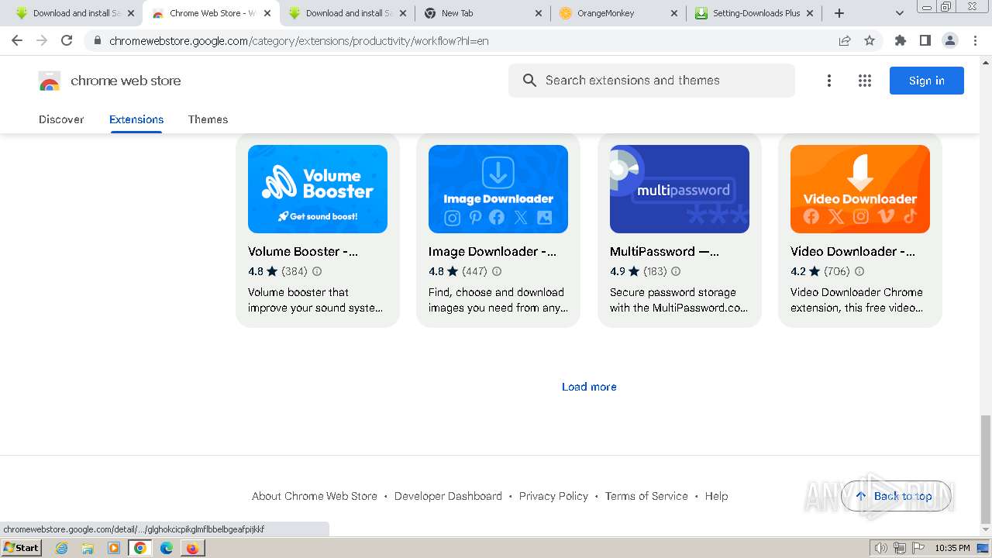The height and width of the screenshot is (558, 992).
Task: Click the page vertical scrollbar thumb
Action: click(x=986, y=470)
